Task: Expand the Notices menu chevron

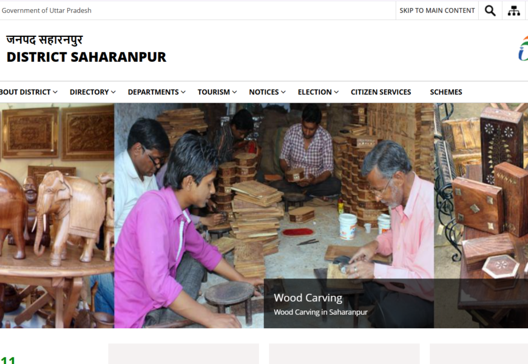Action: (283, 92)
